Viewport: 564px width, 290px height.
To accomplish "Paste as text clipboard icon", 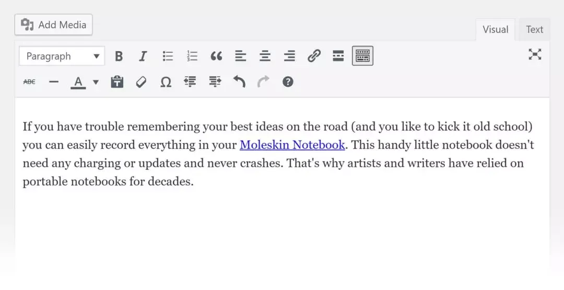I will (x=117, y=82).
